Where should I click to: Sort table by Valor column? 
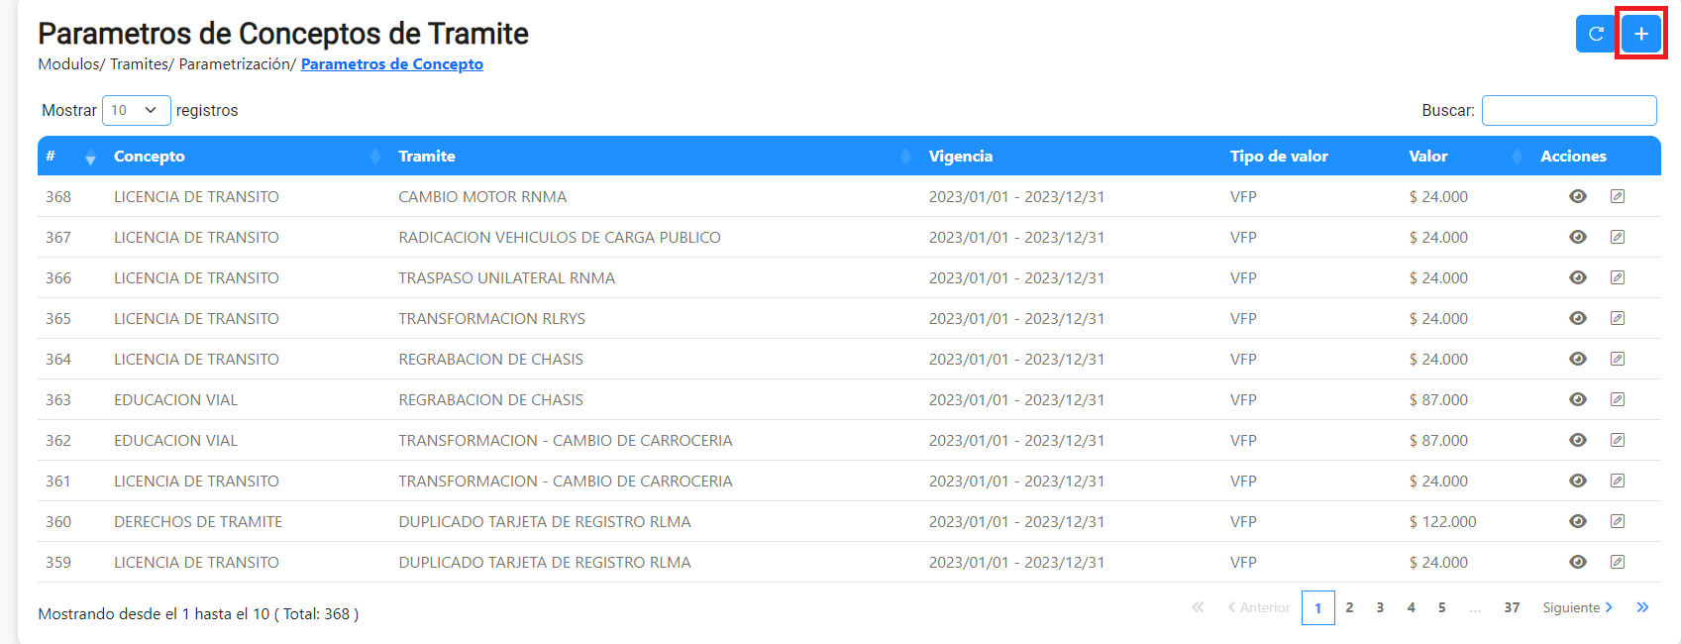(x=1466, y=157)
